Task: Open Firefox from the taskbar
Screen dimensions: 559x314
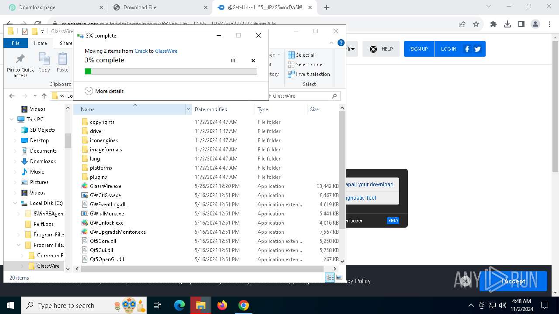Action: click(222, 305)
